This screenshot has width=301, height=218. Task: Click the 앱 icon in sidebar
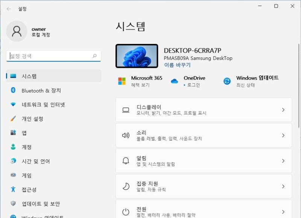pyautogui.click(x=13, y=132)
